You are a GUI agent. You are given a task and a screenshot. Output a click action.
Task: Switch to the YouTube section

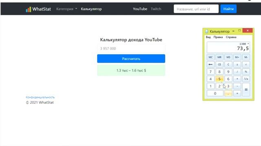point(140,9)
